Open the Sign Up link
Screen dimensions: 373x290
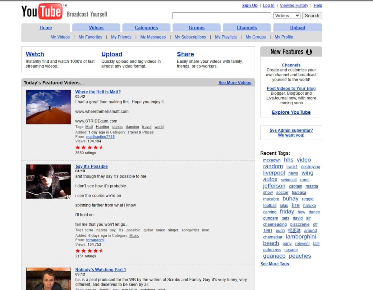pos(250,6)
